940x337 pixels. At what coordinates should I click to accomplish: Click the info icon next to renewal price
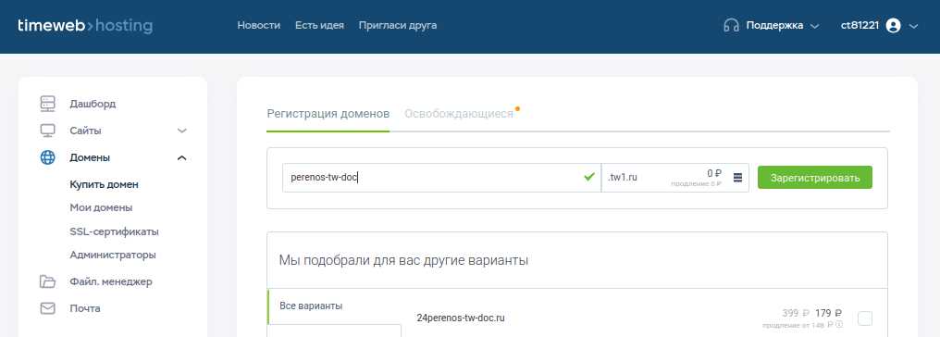click(x=839, y=324)
